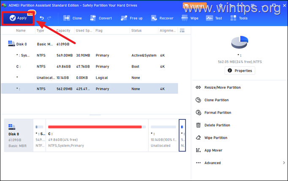Image resolution: width=288 pixels, height=181 pixels.
Task: Open the Convert menu
Action: [x=101, y=18]
